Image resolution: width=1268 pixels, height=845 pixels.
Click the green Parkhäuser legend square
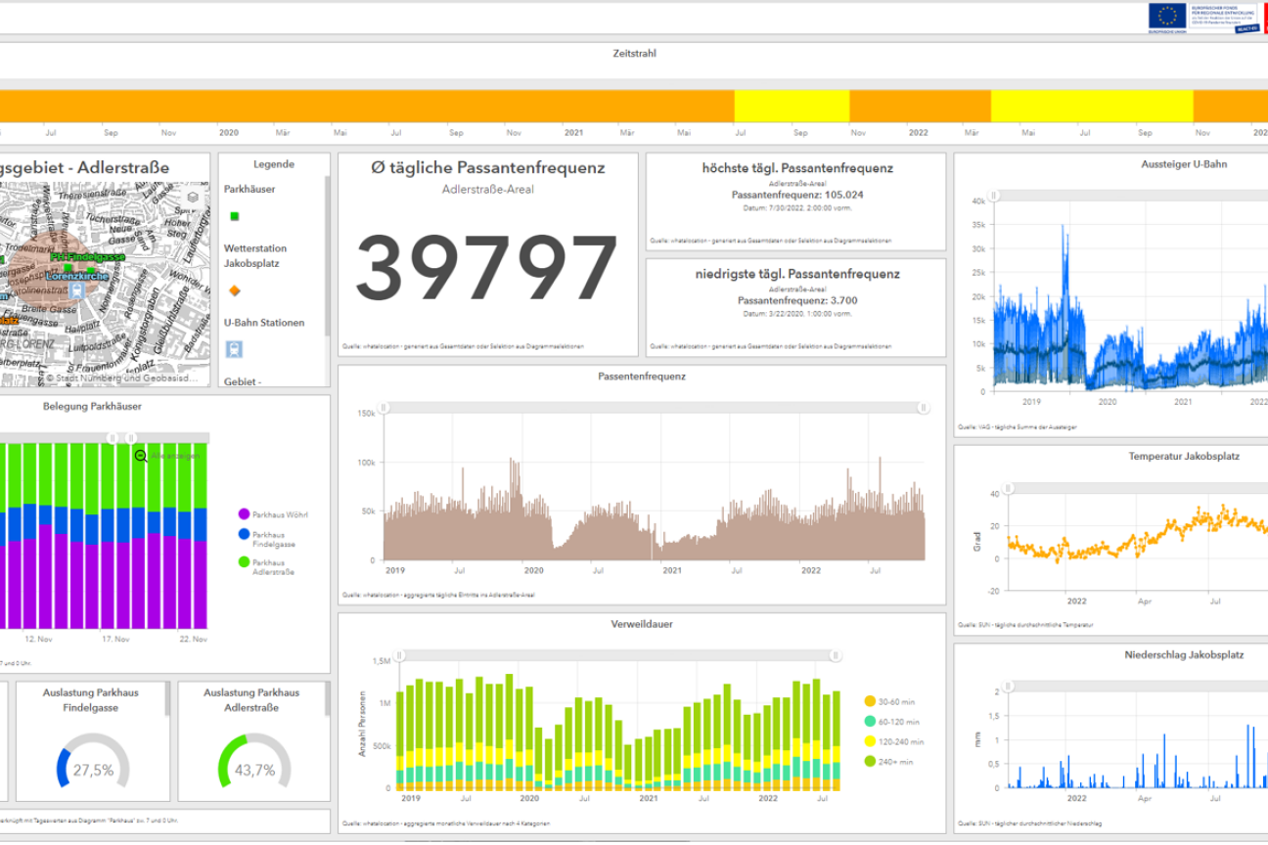click(x=234, y=216)
